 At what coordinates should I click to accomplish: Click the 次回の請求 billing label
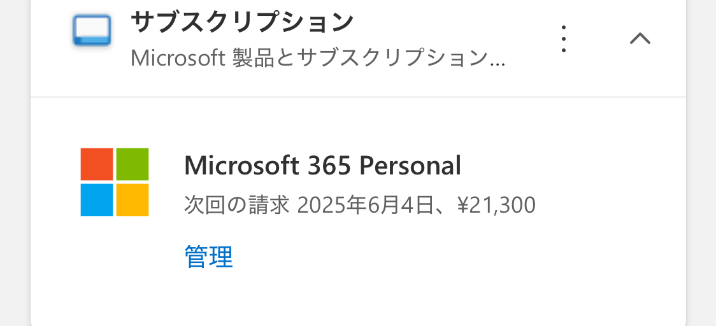(x=237, y=206)
